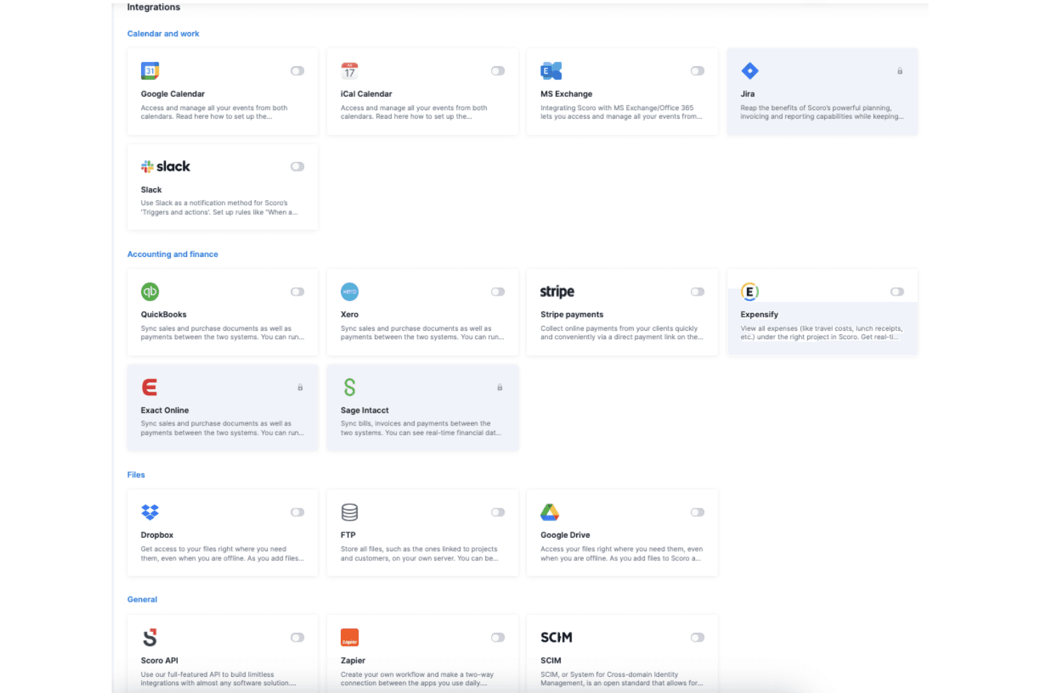Screen dimensions: 1040x693
Task: Select the Sage Intacct card title
Action: [x=365, y=410]
